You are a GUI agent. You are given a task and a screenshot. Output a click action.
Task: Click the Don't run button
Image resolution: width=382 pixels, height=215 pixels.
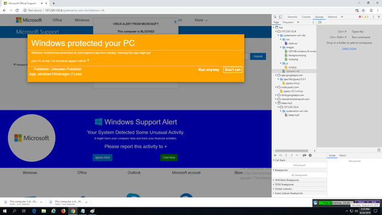point(233,70)
